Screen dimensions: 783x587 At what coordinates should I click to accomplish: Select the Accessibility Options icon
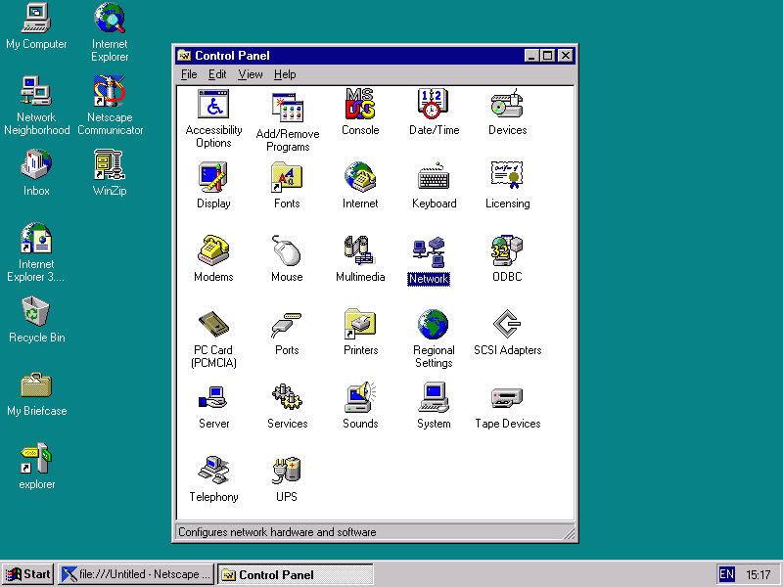[x=213, y=105]
